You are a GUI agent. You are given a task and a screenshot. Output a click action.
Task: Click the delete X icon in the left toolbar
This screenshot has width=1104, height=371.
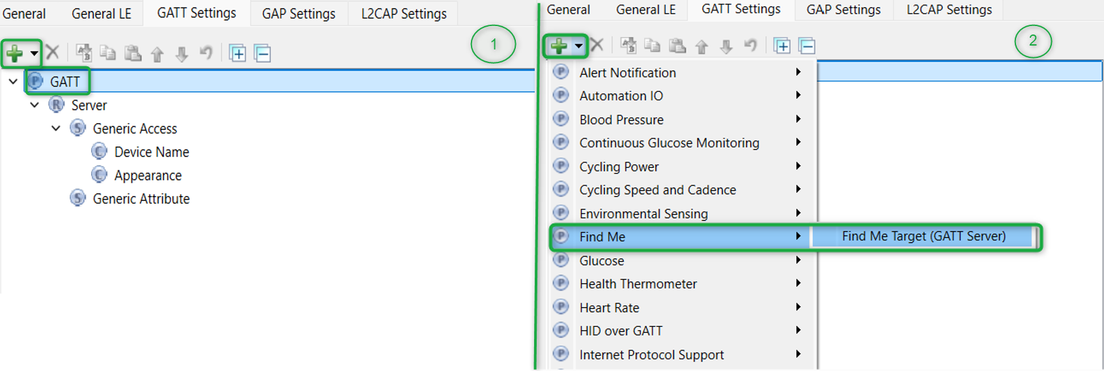(53, 53)
